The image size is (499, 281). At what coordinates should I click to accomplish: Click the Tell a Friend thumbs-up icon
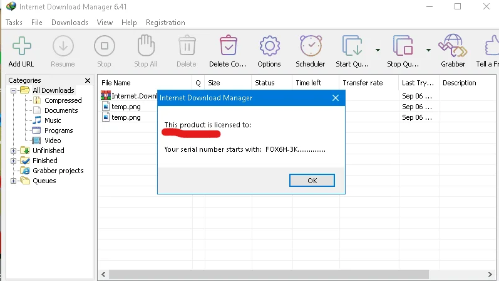coord(491,46)
